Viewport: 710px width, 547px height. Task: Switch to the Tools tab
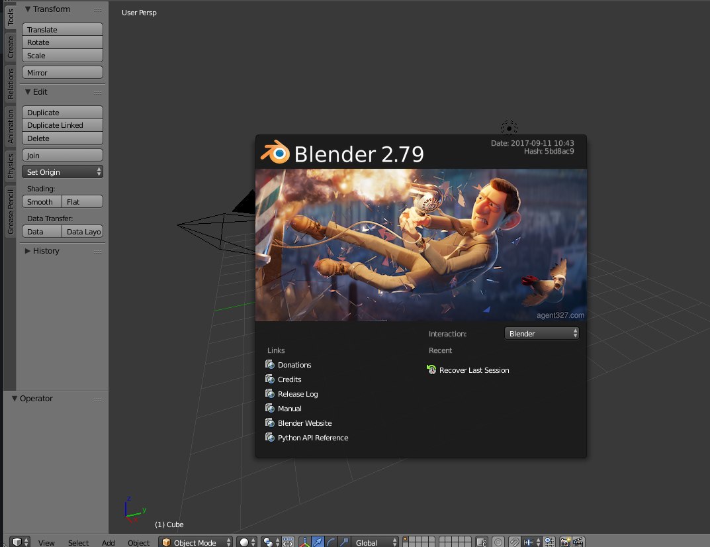(10, 17)
